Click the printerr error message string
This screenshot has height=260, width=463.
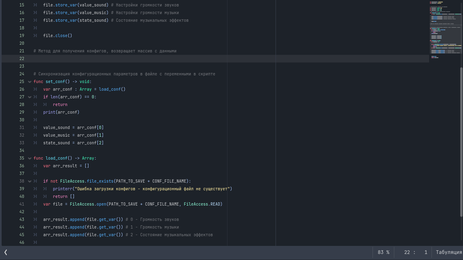(152, 189)
